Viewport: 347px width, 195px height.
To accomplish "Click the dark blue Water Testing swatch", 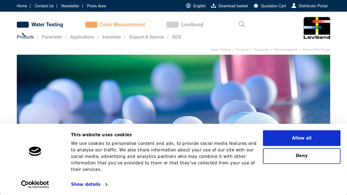I will (x=23, y=25).
